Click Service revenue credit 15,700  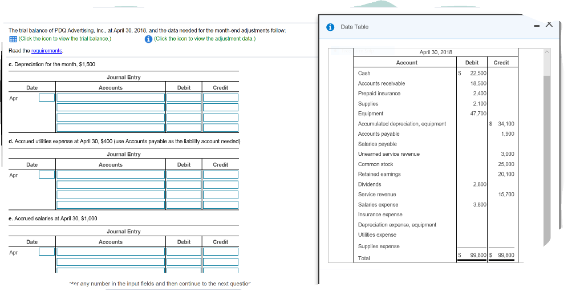[x=506, y=195]
